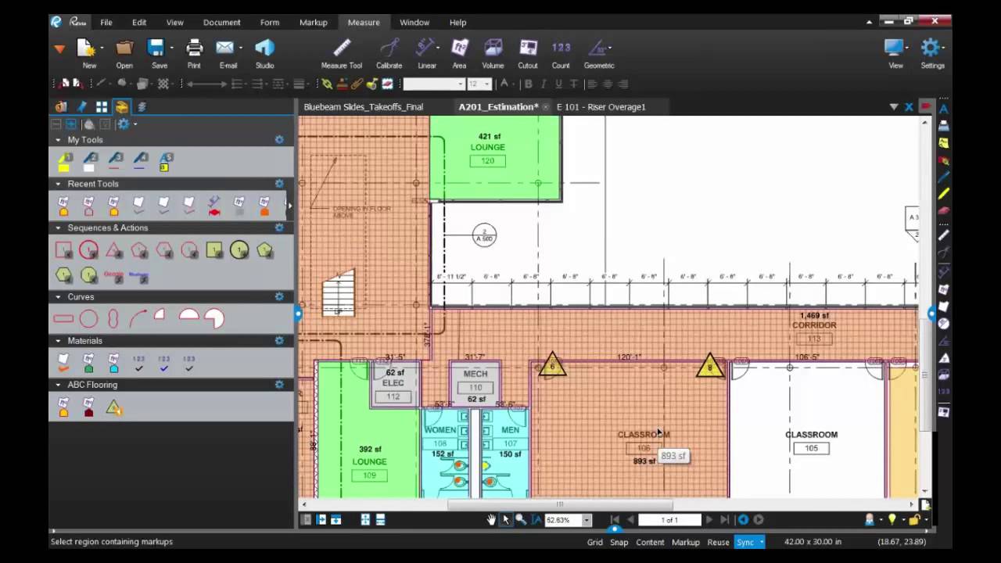The image size is (1001, 563).
Task: Open Materials section gear settings
Action: tap(279, 340)
